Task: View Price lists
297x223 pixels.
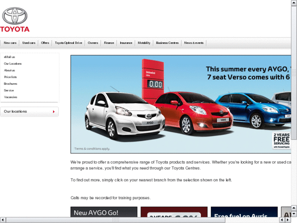Action: [11, 77]
